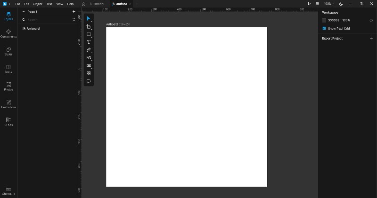Collapse all layers in the layer list
Viewport: 377px width, 198px height.
pyautogui.click(x=74, y=20)
